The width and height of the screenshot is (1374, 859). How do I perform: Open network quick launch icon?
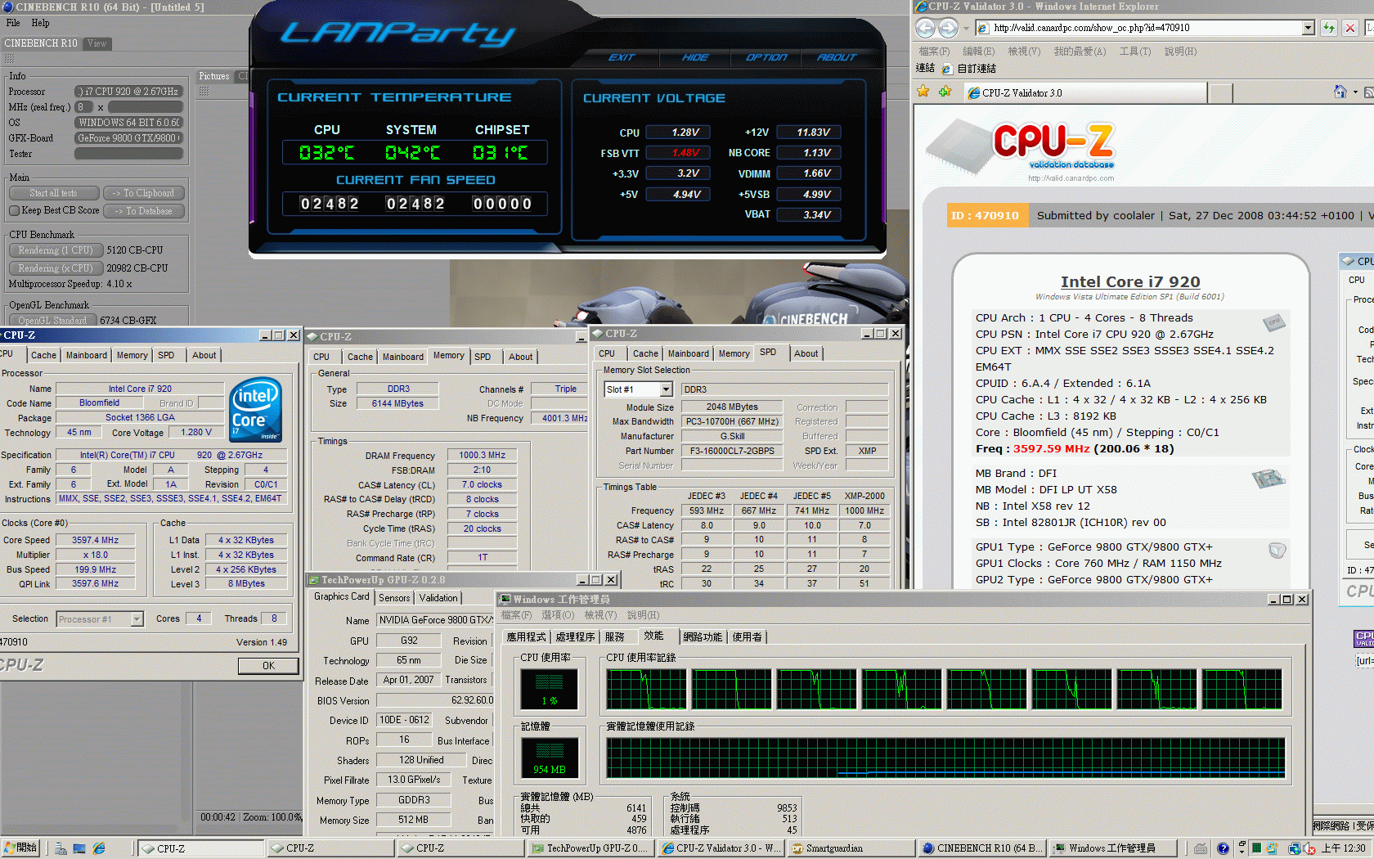[x=61, y=848]
